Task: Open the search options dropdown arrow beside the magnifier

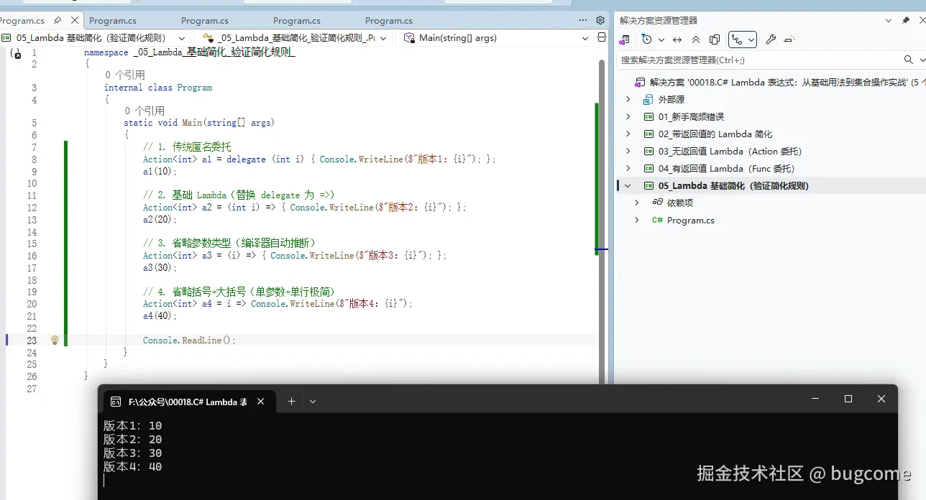Action: (922, 60)
